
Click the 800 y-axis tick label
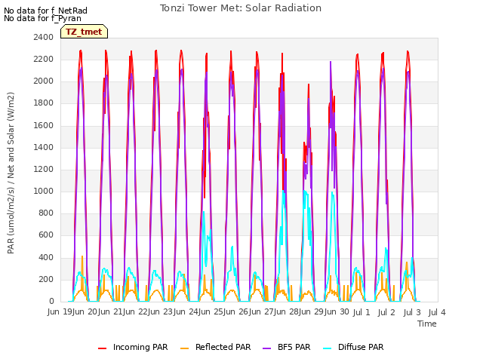tap(46, 213)
